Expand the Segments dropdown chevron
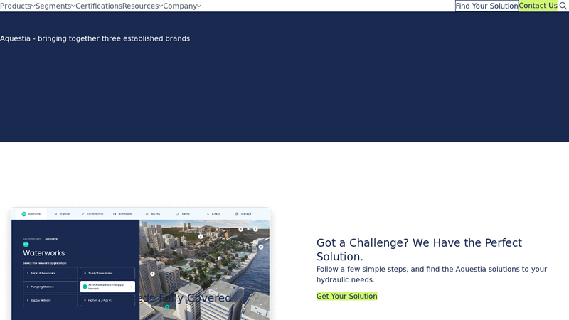This screenshot has width=569, height=320. [x=73, y=6]
